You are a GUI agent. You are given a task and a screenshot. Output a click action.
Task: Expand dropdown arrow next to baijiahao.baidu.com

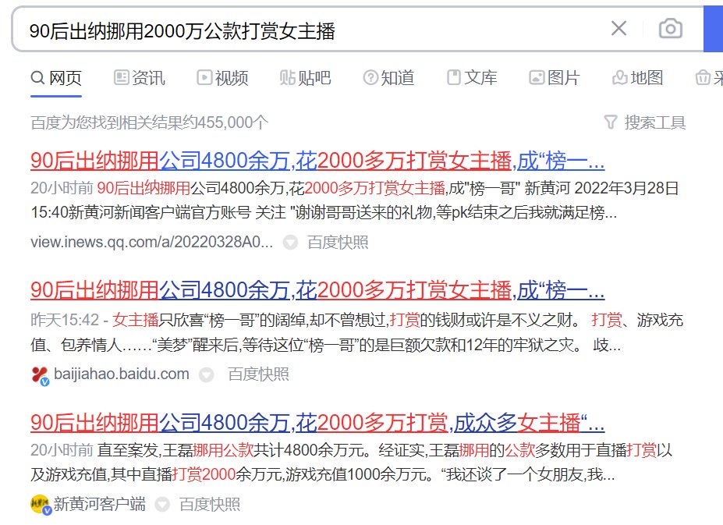click(206, 374)
